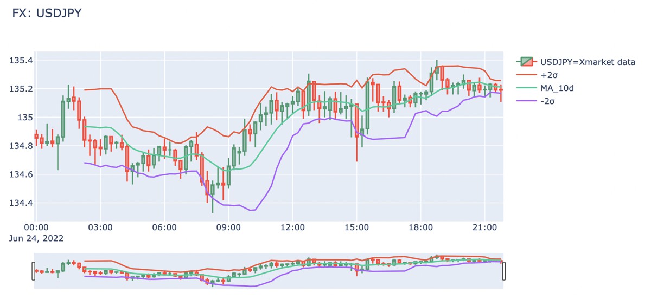Click the 134.4 y-axis tick label
Screen dimensions: 651x299
point(21,203)
